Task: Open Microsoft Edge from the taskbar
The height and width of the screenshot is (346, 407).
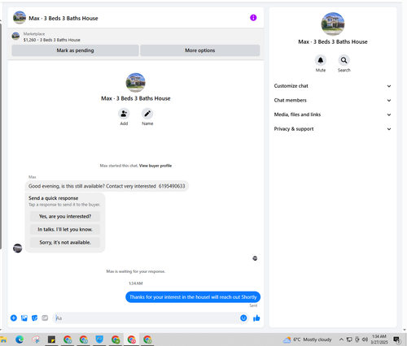Action: click(x=20, y=340)
